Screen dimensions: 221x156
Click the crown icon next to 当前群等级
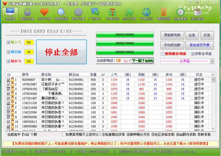[x=118, y=61]
